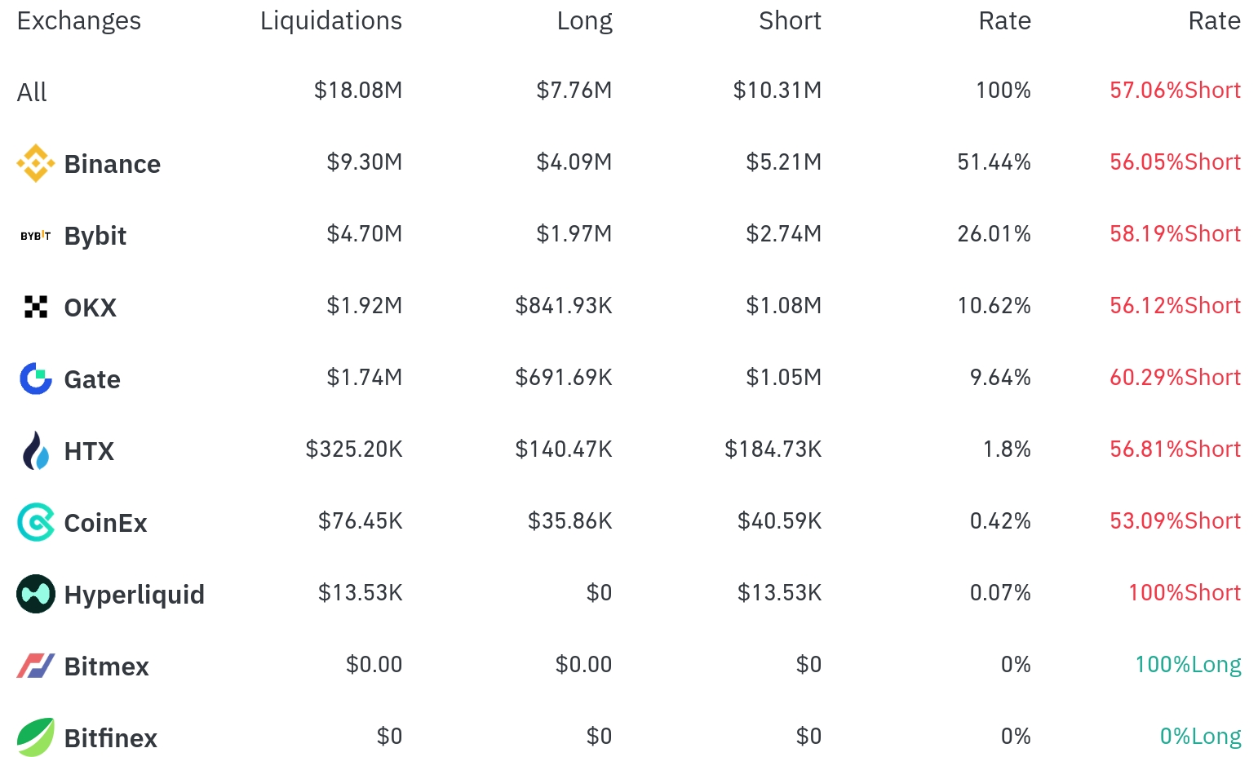1258x757 pixels.
Task: Click the Bitfinex leaf icon
Action: [x=36, y=737]
